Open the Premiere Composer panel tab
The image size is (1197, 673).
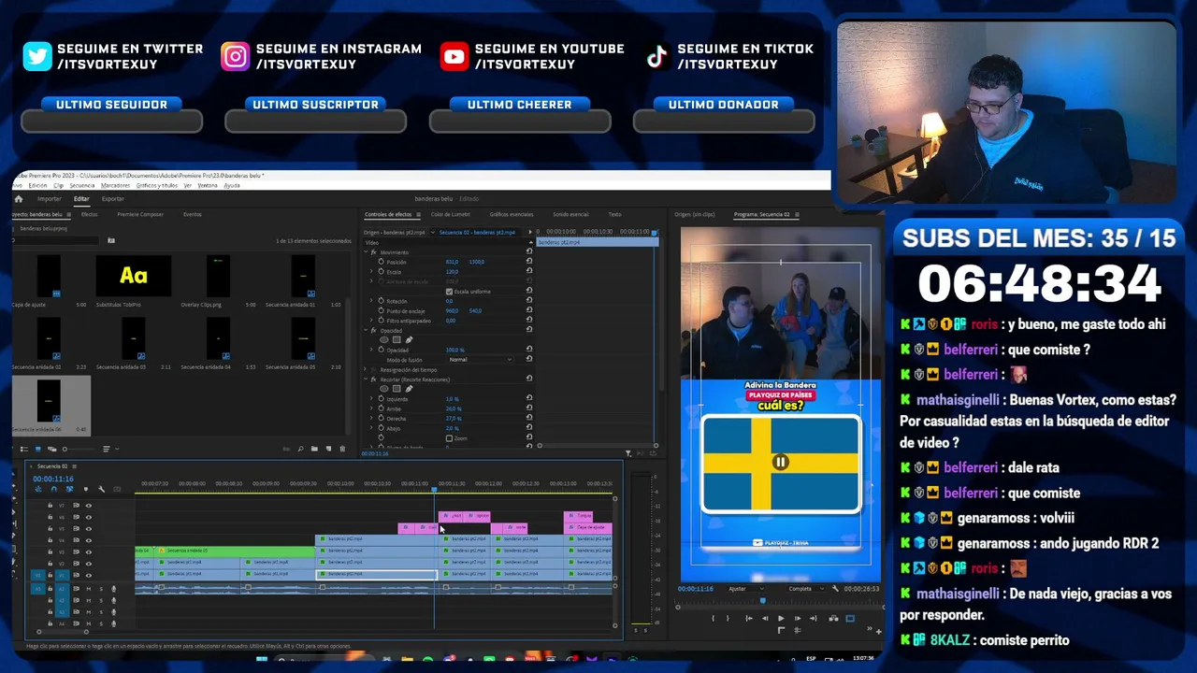tap(140, 215)
